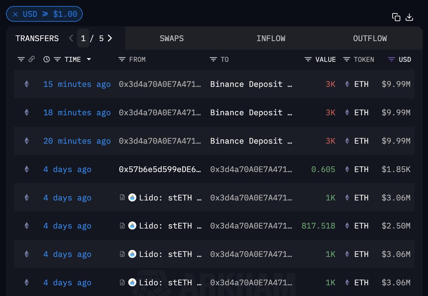
Task: Open the 0x57b6e5d599eDE6 sender address
Action: (x=160, y=169)
